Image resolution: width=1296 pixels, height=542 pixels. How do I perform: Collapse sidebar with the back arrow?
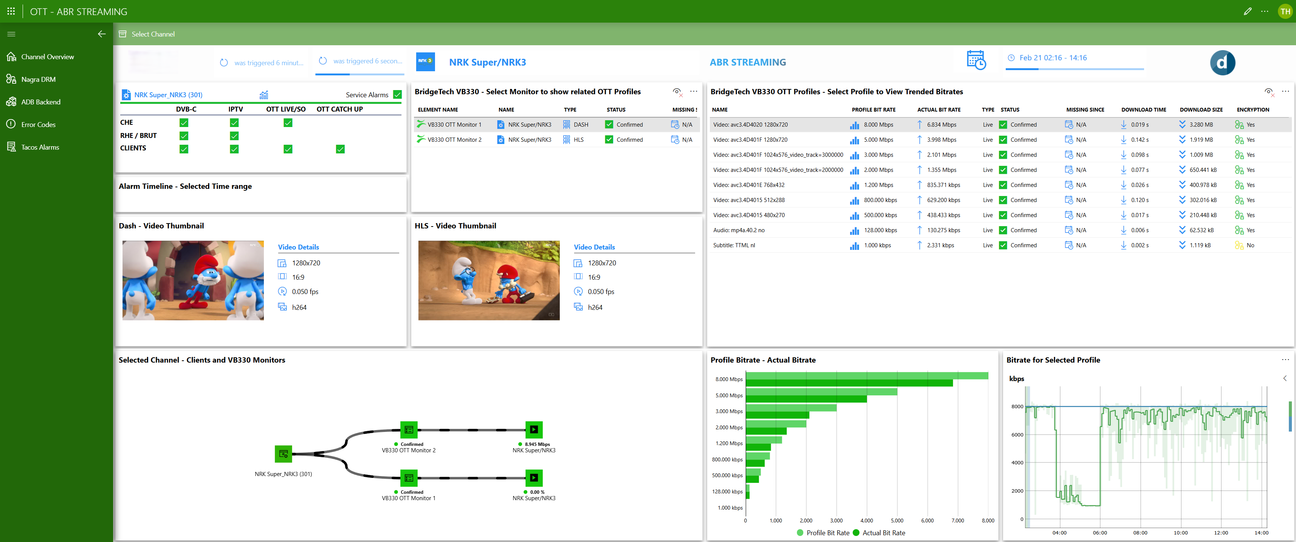coord(102,34)
